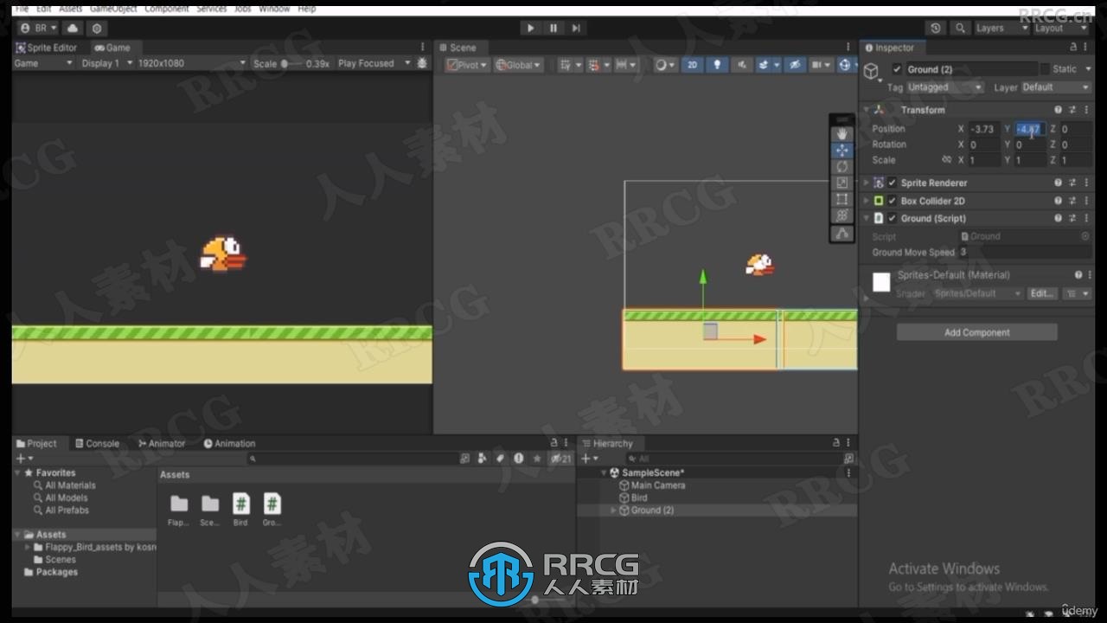Switch to the Animator tab
This screenshot has width=1107, height=623.
(x=162, y=443)
